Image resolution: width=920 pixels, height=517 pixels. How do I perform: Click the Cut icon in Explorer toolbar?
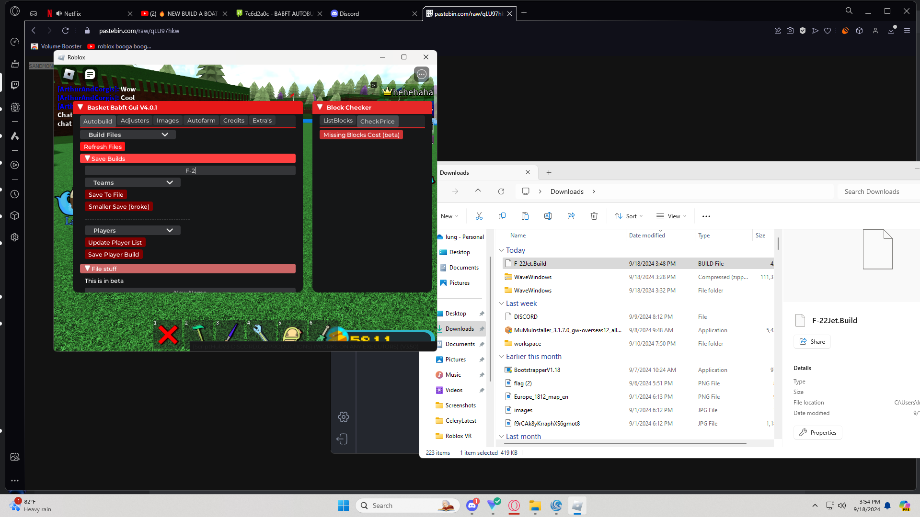(x=479, y=216)
